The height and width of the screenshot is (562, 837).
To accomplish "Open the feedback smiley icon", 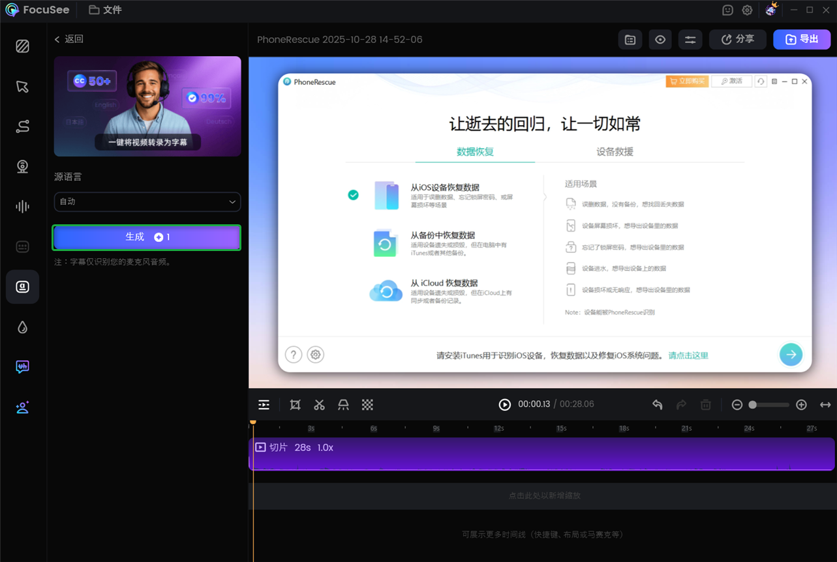I will click(728, 10).
